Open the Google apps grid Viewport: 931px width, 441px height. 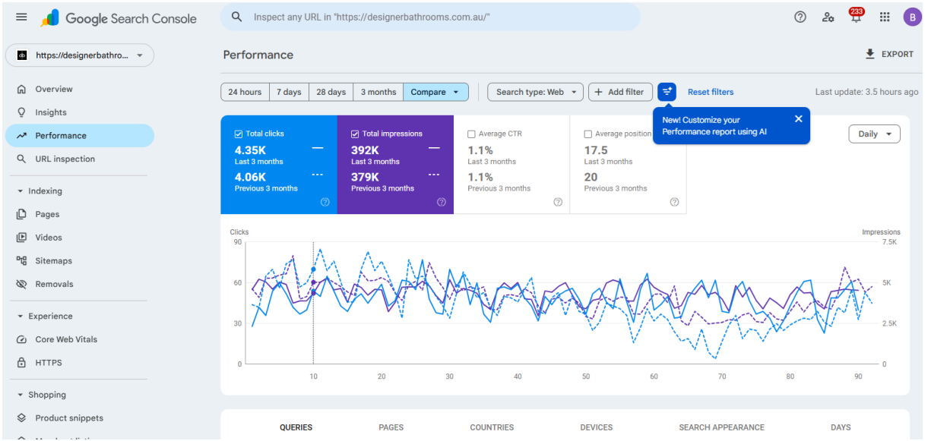pyautogui.click(x=885, y=17)
